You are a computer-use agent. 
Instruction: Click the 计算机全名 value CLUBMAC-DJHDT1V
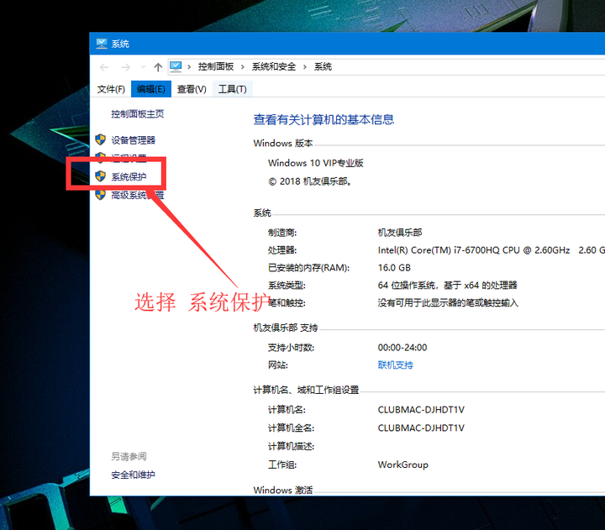[x=421, y=428]
